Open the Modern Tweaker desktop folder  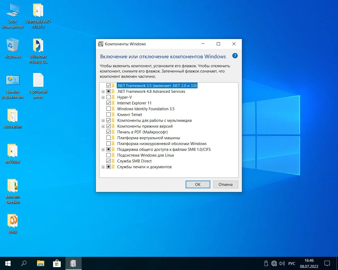12,186
